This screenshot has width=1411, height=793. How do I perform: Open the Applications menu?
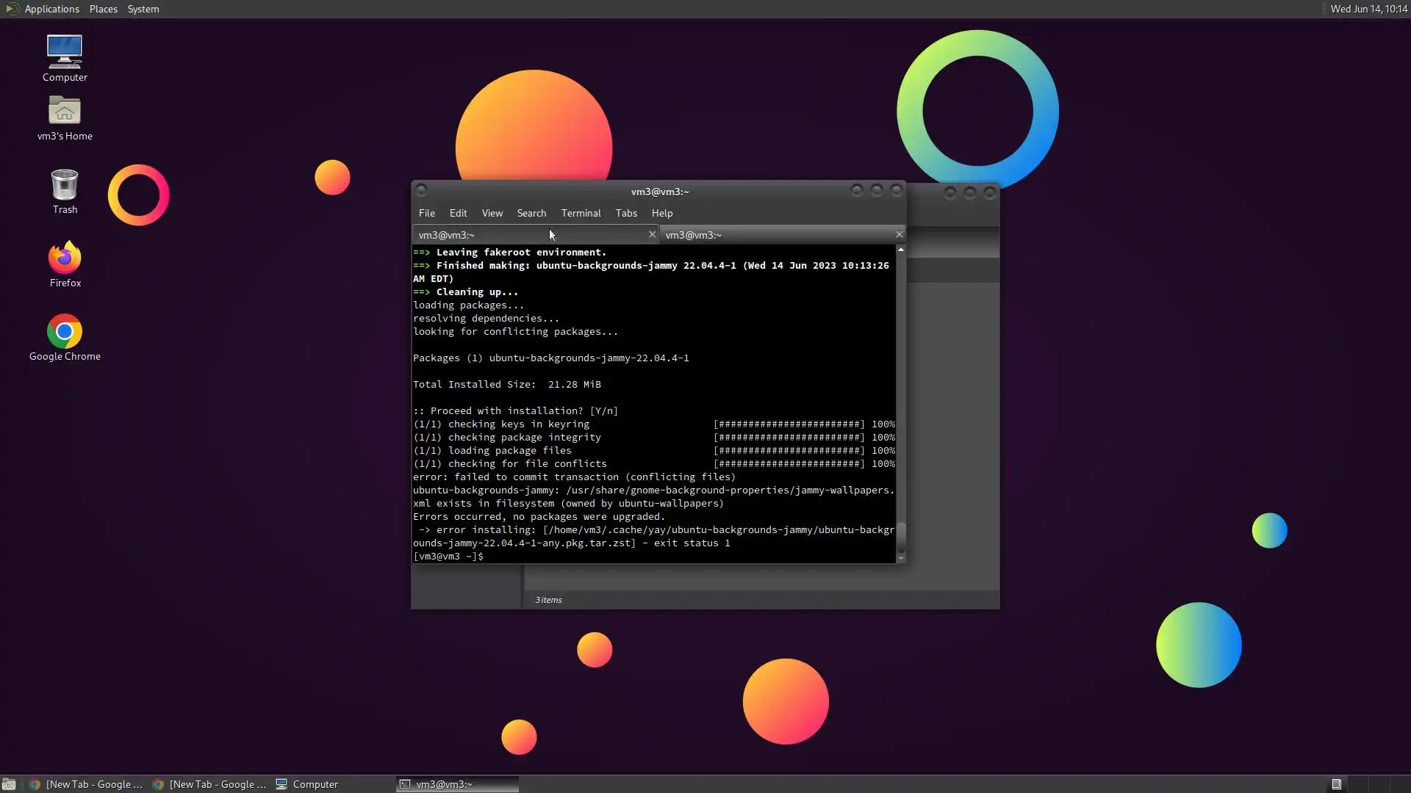coord(51,9)
